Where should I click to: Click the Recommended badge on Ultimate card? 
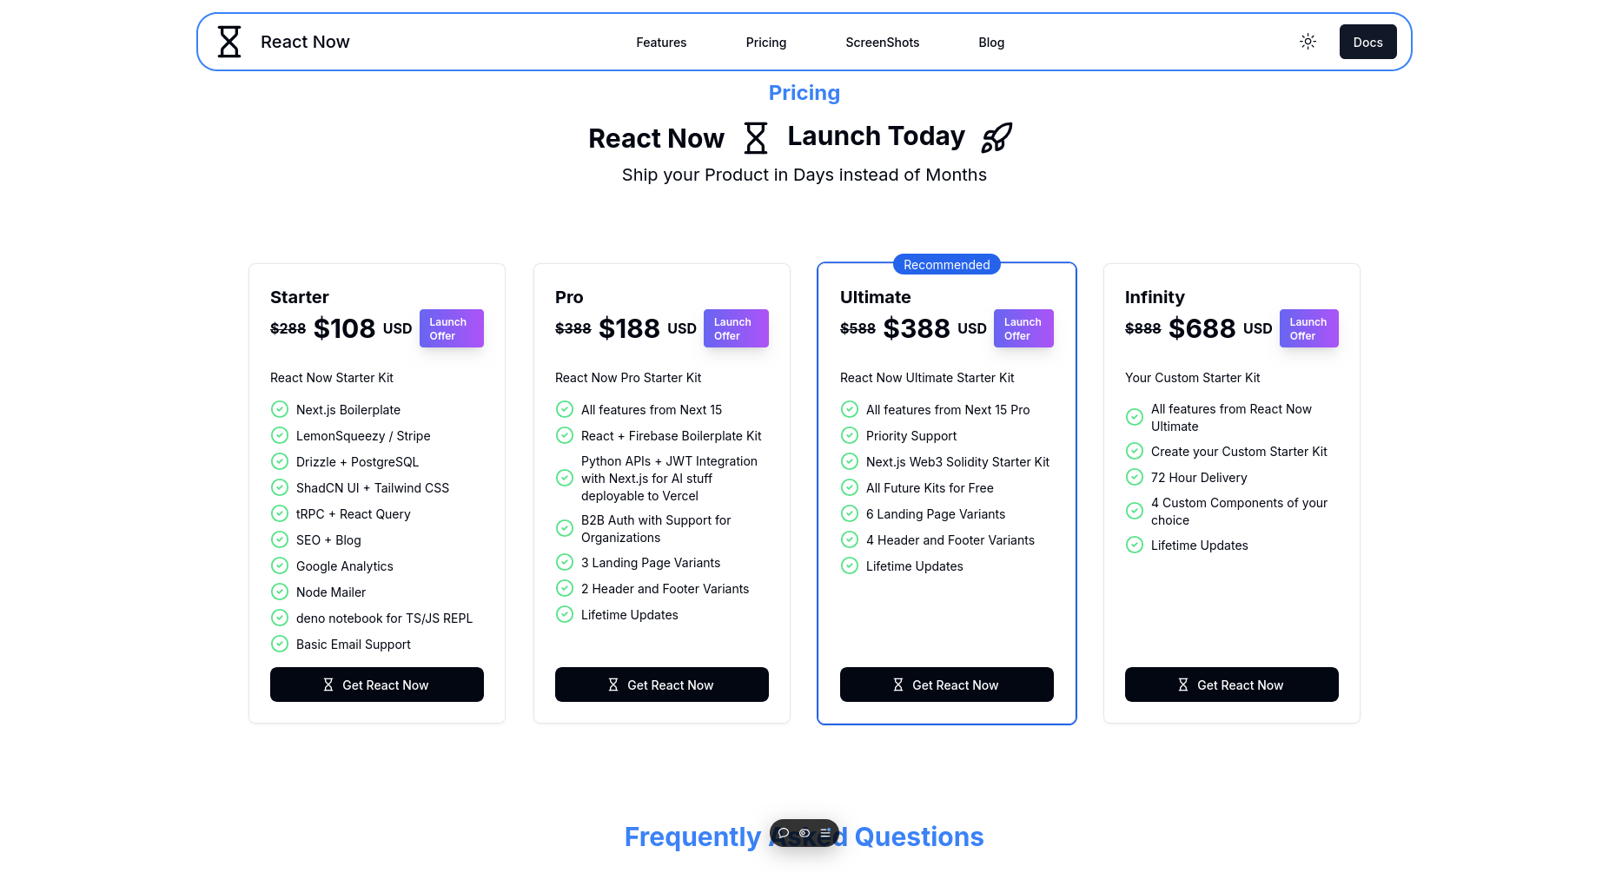947,264
